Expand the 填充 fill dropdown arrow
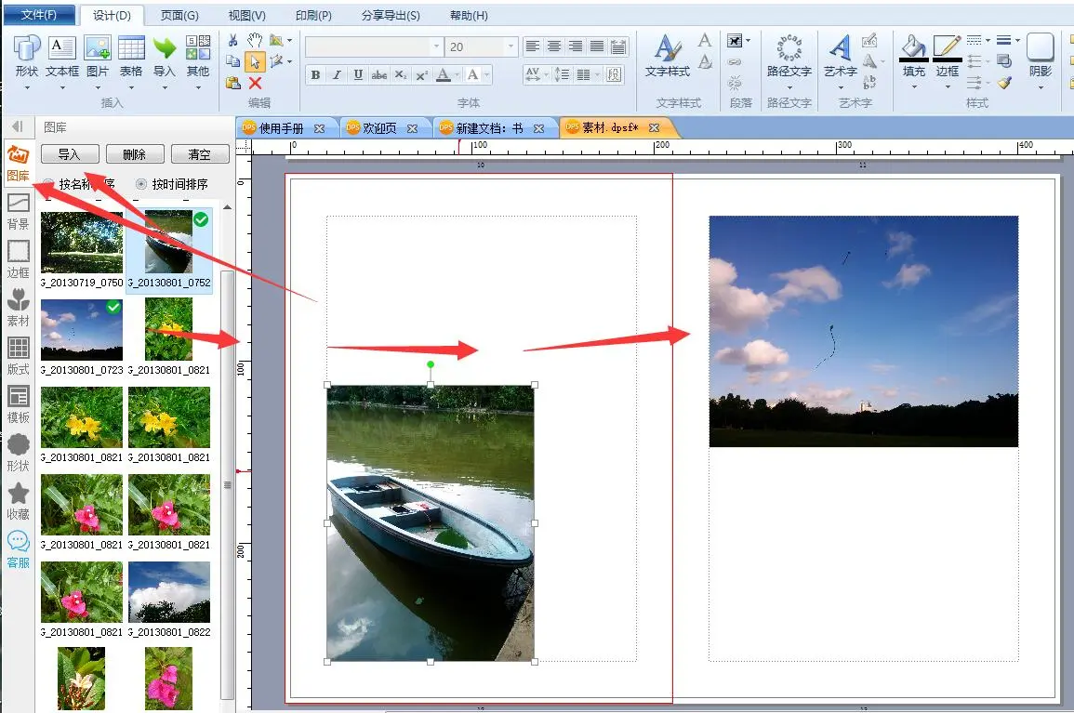The height and width of the screenshot is (713, 1074). click(913, 87)
